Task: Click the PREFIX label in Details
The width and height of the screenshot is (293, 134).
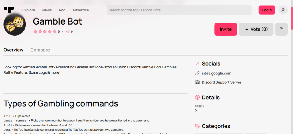Action: pyautogui.click(x=199, y=107)
